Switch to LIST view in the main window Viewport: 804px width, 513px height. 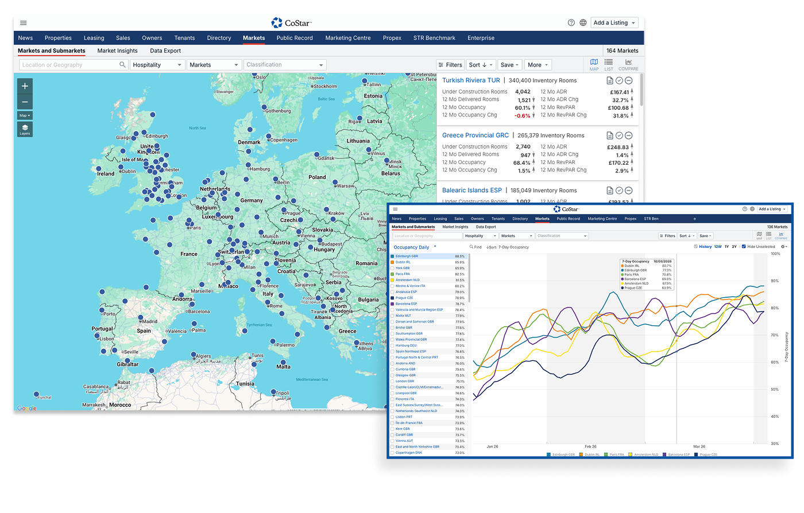(x=609, y=64)
